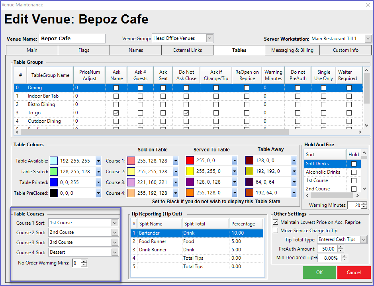Open Table Printed colour dropdown arrow
374x286 pixels.
point(98,182)
